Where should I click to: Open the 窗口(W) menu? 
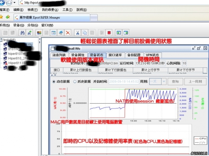(47, 25)
